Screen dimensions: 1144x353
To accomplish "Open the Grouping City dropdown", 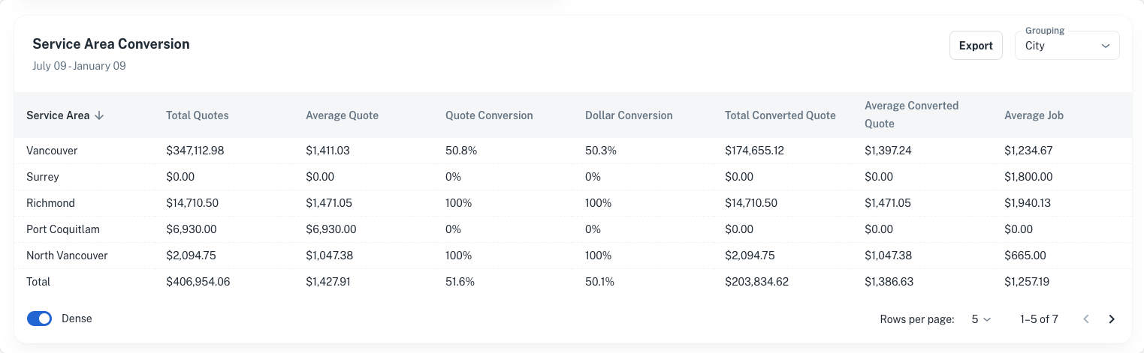I will 1067,46.
